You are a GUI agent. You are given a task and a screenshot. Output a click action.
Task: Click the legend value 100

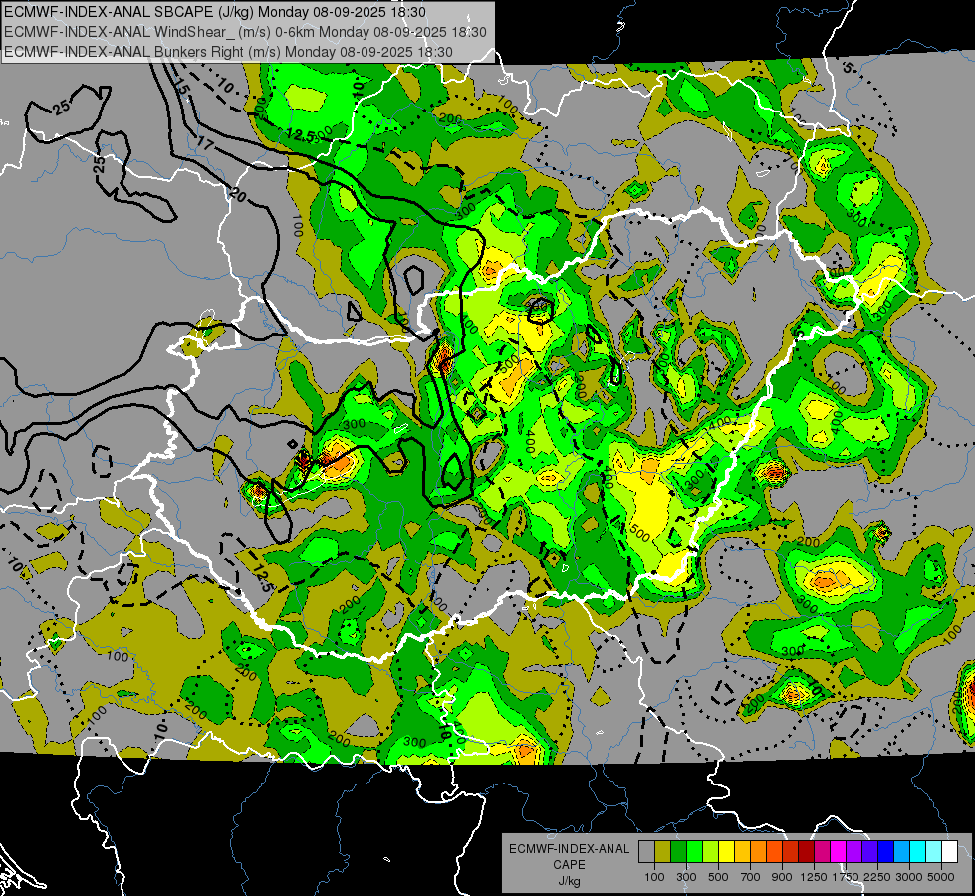(x=654, y=877)
